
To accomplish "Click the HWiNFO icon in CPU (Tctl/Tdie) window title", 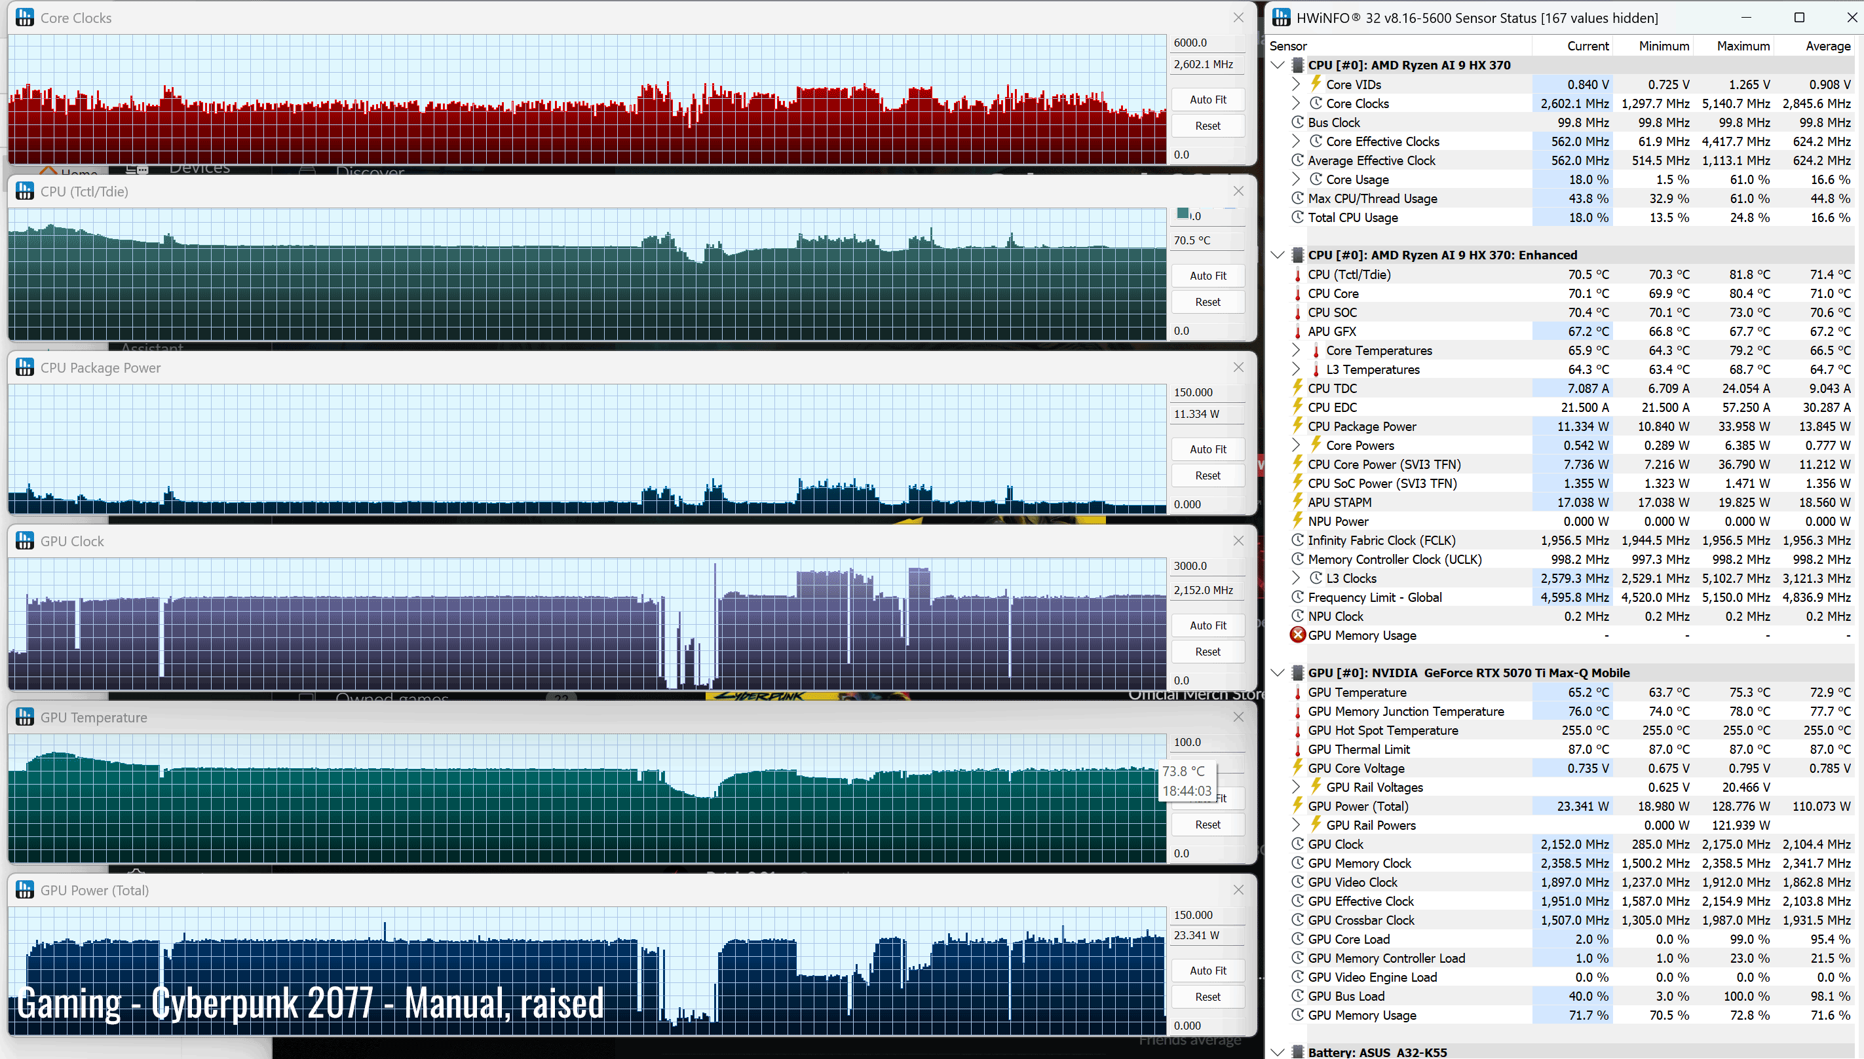I will point(25,191).
